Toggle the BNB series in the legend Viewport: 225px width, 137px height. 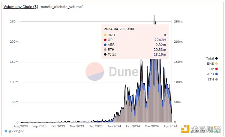pyautogui.click(x=212, y=64)
